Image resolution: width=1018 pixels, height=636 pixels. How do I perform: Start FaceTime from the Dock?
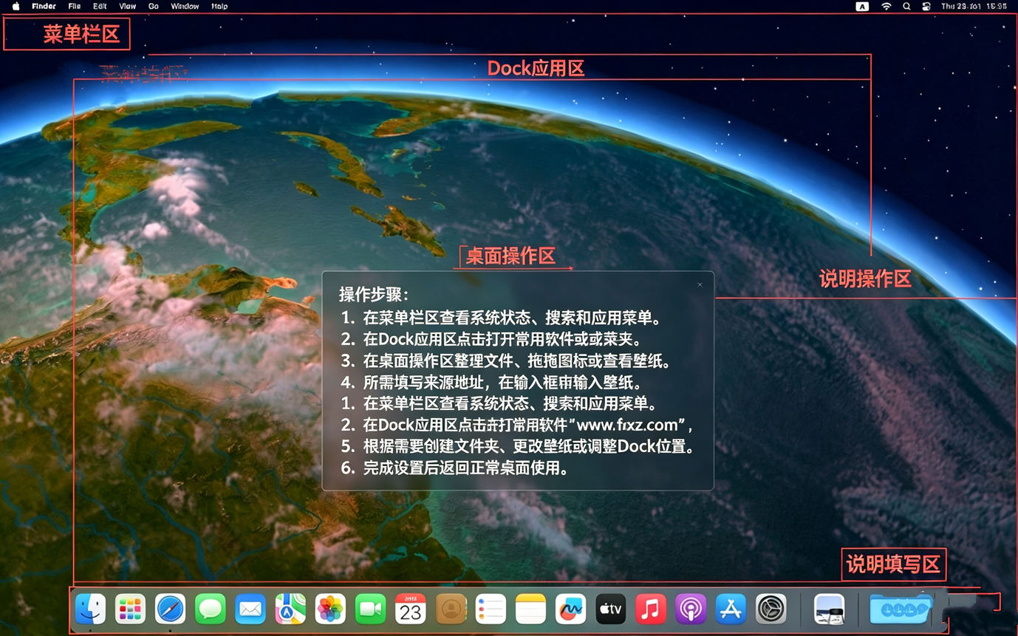(x=370, y=609)
